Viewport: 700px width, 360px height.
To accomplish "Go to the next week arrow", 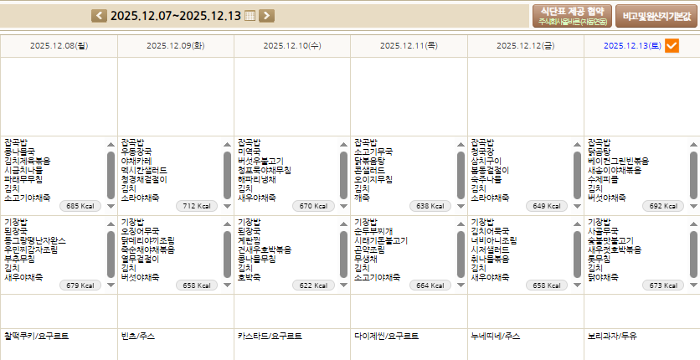I will click(x=266, y=15).
